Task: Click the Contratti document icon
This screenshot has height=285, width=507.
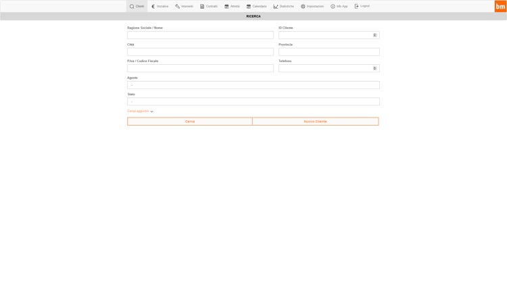Action: (202, 7)
